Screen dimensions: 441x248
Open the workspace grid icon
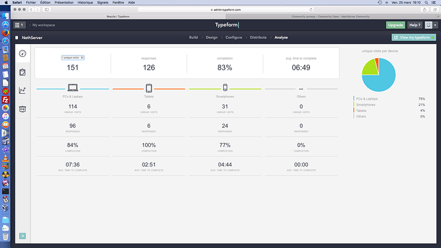pos(17,25)
